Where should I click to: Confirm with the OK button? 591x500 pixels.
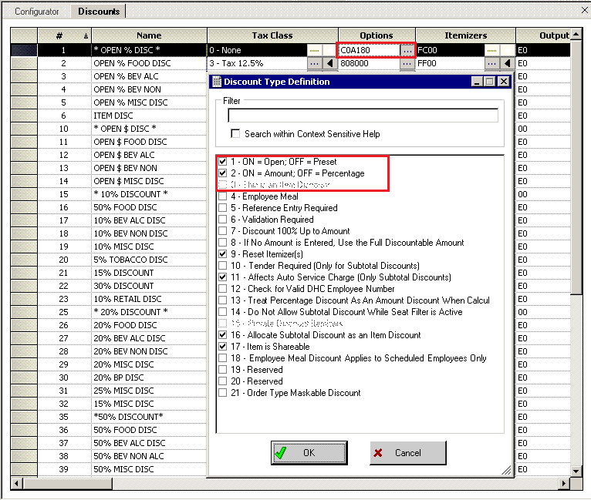[309, 453]
